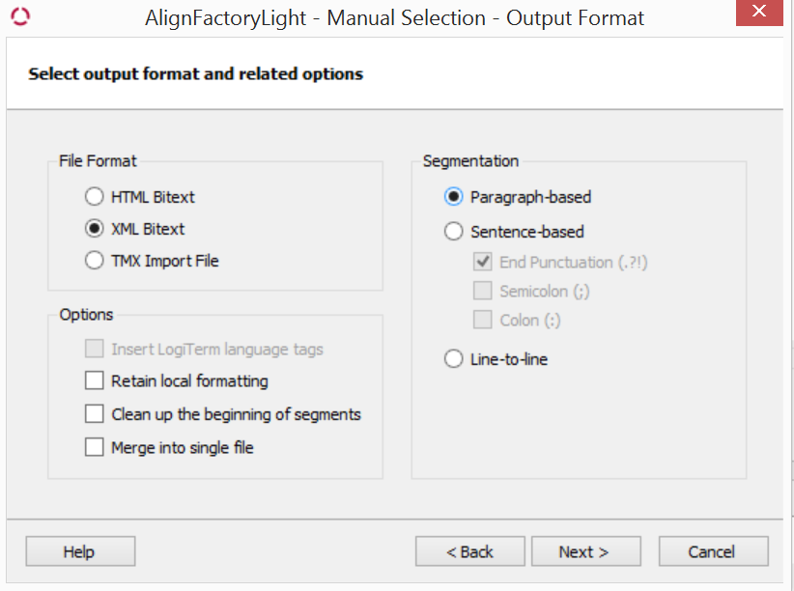The width and height of the screenshot is (794, 591).
Task: Click the AlignFactoryLight app icon in title bar
Action: [20, 17]
